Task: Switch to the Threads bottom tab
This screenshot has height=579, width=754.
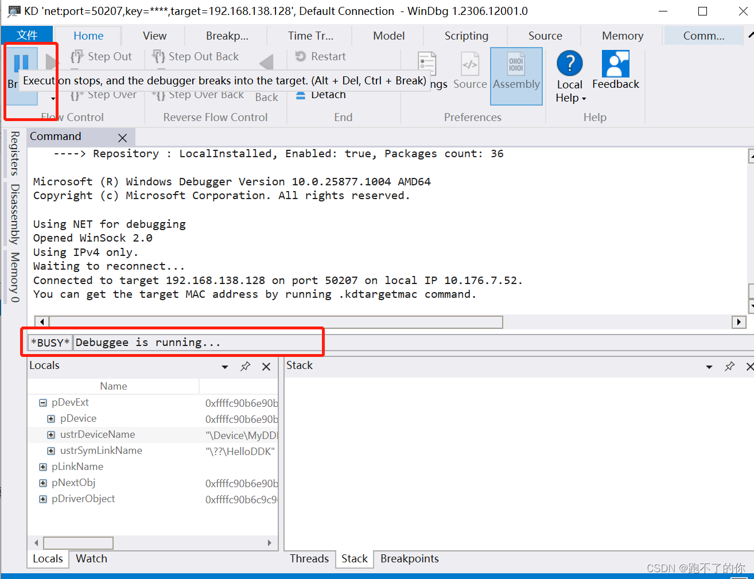Action: coord(309,558)
